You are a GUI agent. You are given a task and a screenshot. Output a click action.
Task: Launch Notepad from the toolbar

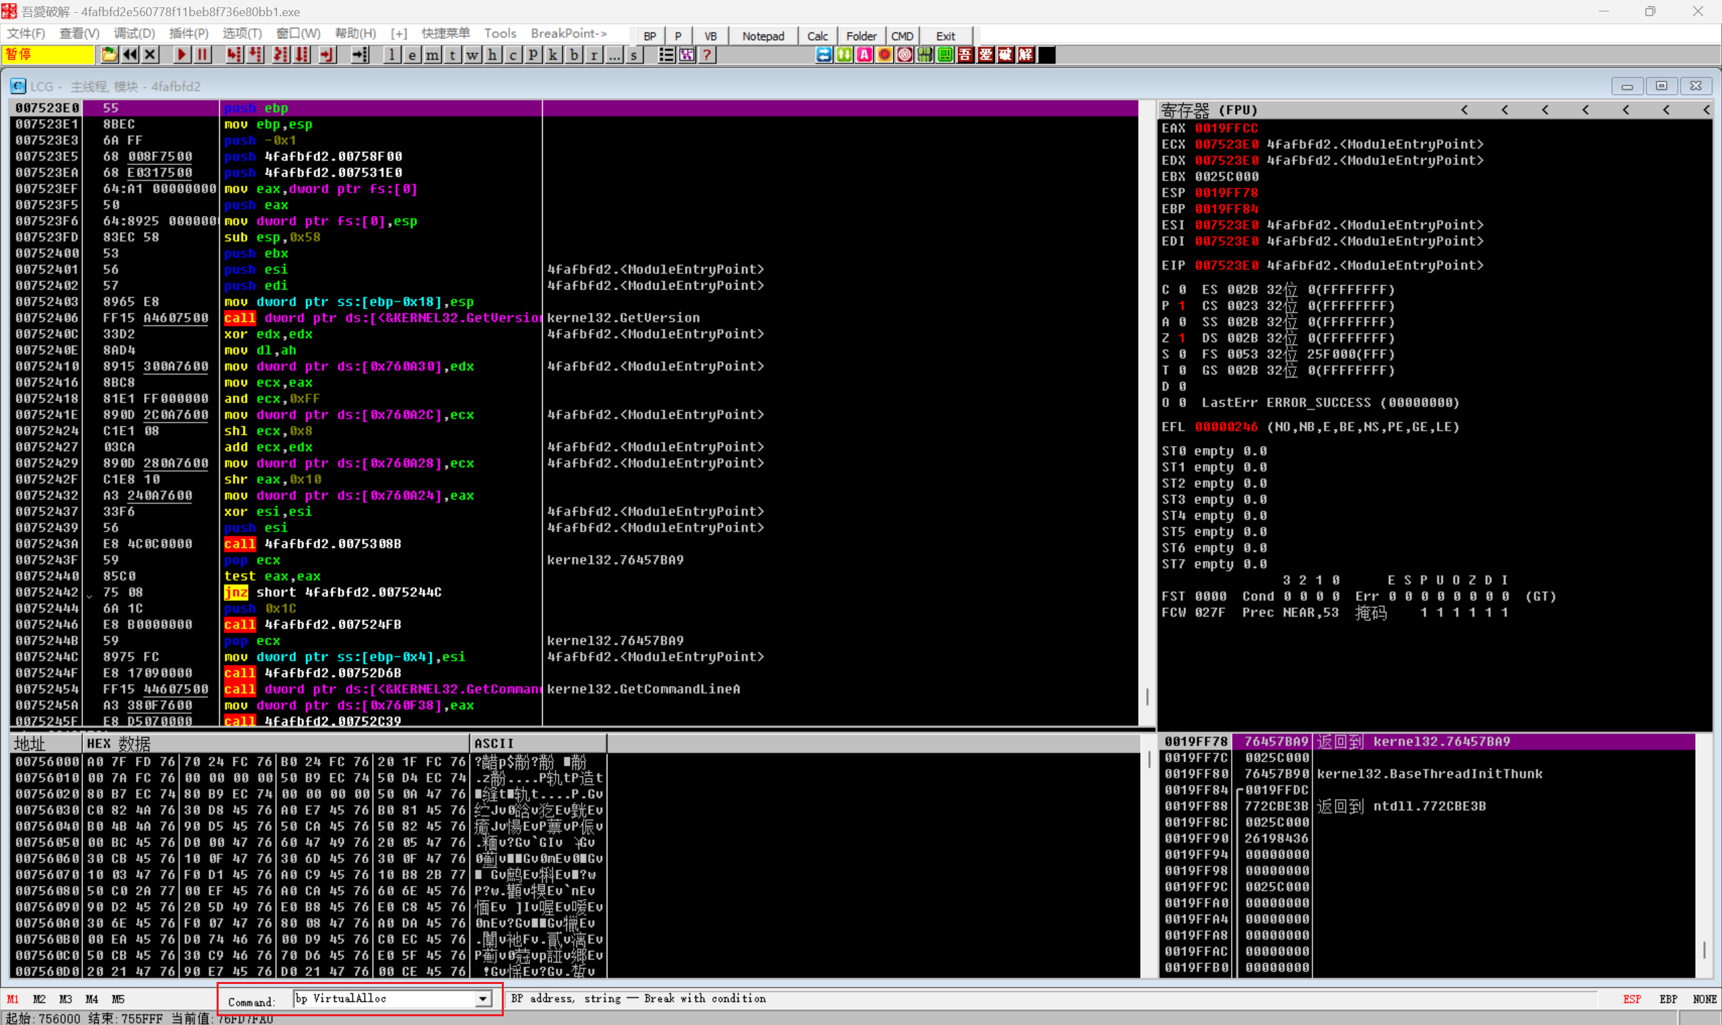point(763,36)
